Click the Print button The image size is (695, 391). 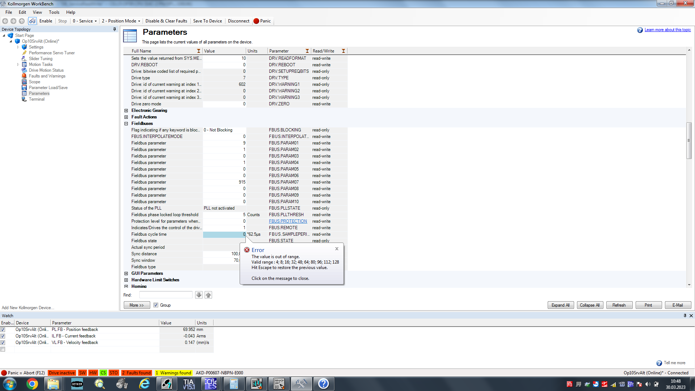click(x=648, y=305)
